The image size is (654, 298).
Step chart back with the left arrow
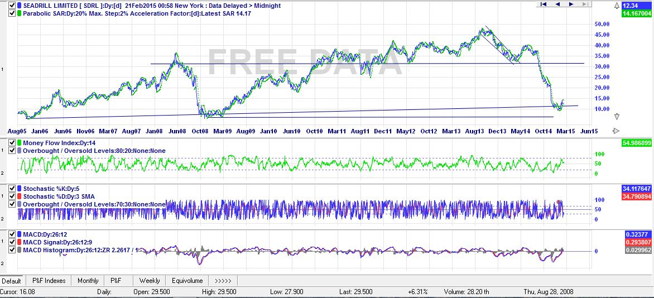557,4
